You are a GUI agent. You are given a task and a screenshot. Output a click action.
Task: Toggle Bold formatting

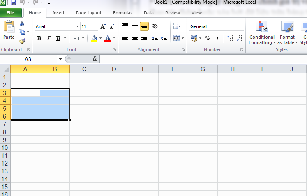pyautogui.click(x=39, y=38)
